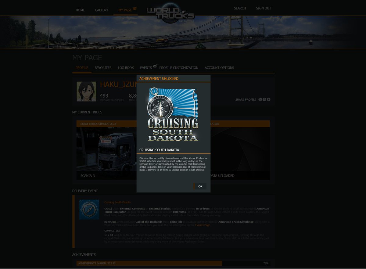Select the PROFILE tab
366x269 pixels.
pos(82,68)
